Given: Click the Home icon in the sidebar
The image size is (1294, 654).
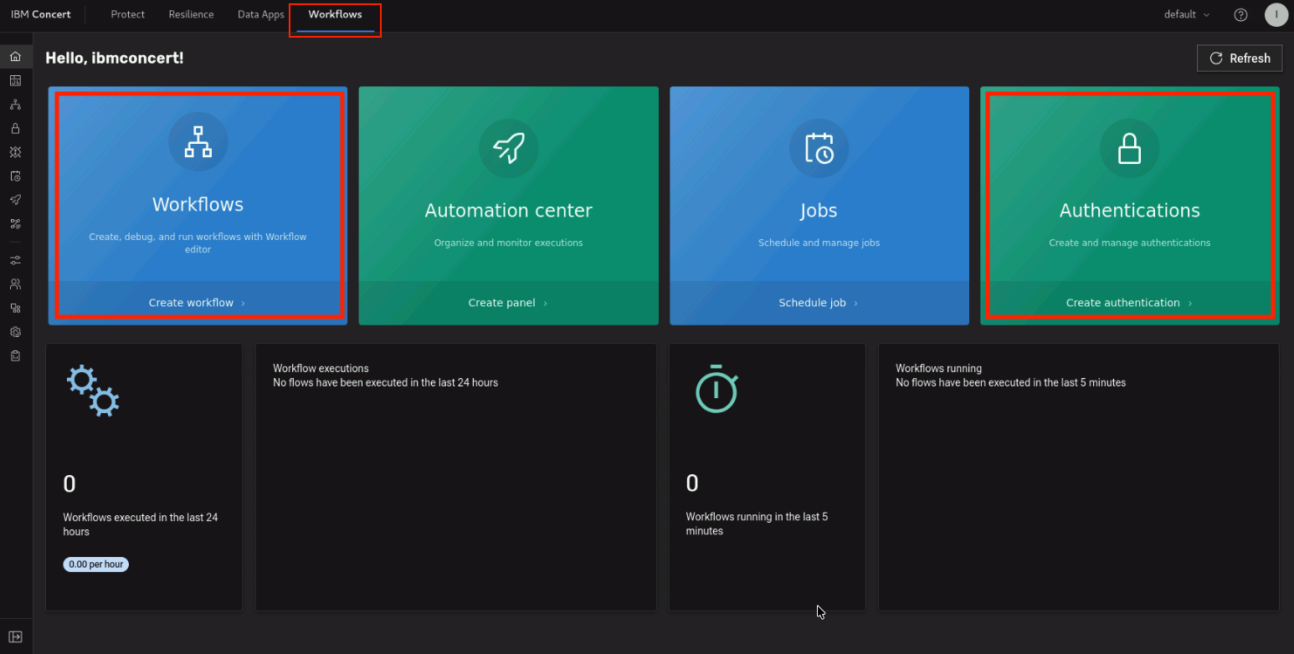Looking at the screenshot, I should point(15,57).
